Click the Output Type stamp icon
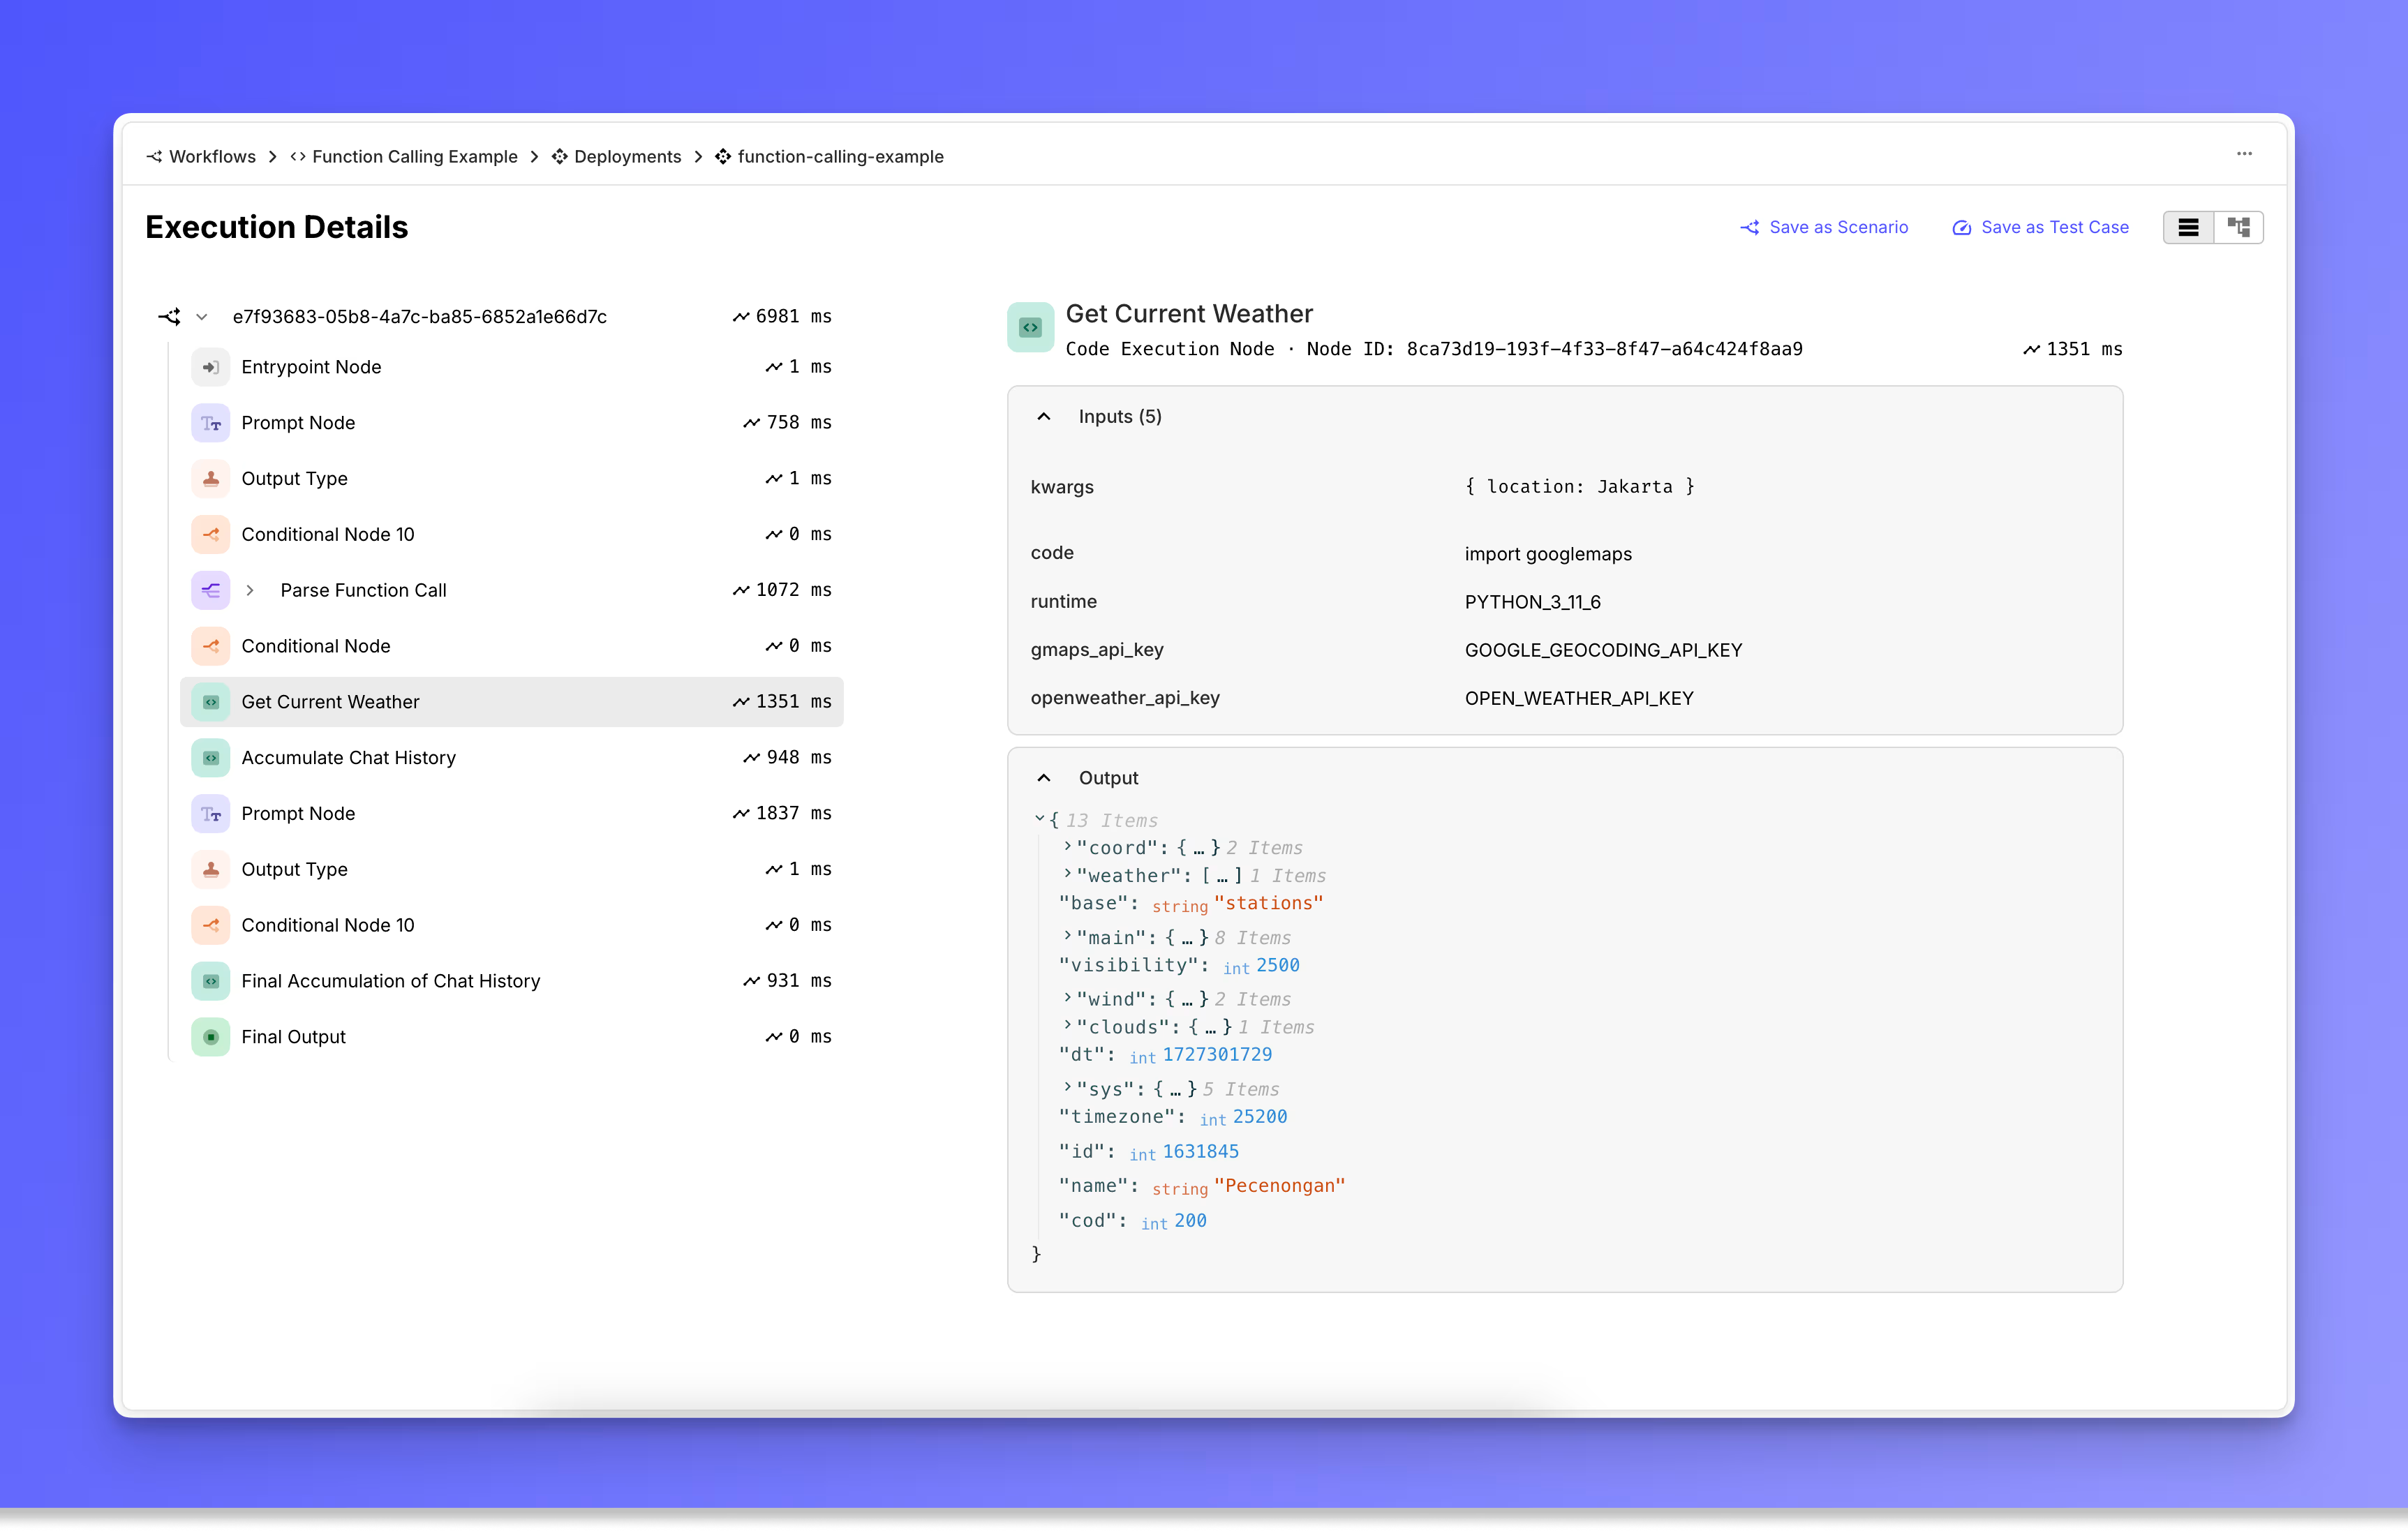This screenshot has width=2408, height=1531. [x=210, y=479]
